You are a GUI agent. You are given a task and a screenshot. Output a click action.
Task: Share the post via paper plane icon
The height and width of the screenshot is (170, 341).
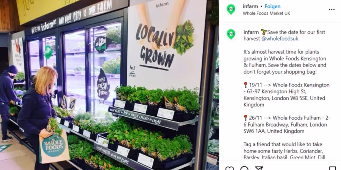pos(259,168)
